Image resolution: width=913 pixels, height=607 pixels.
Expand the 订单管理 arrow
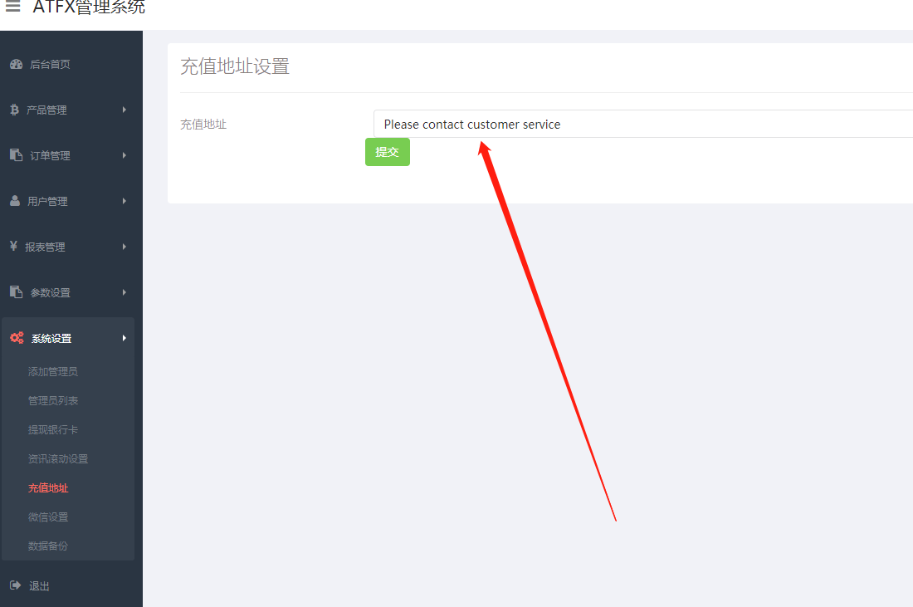coord(124,155)
